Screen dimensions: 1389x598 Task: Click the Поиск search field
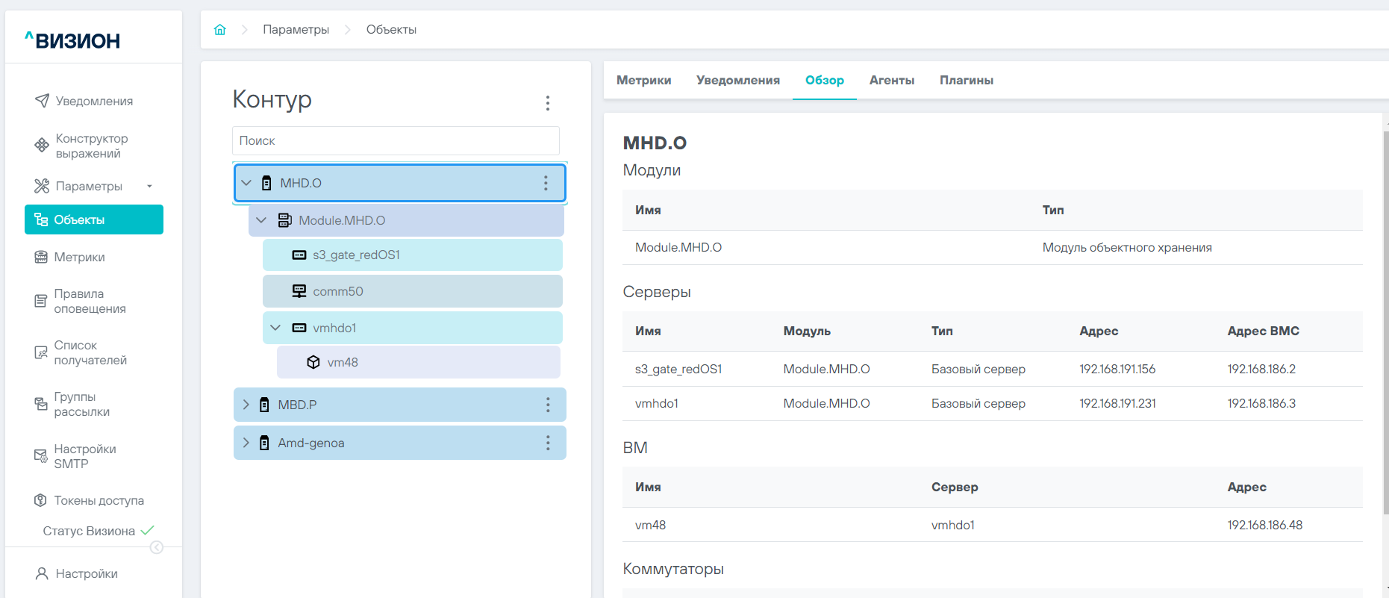[x=396, y=140]
